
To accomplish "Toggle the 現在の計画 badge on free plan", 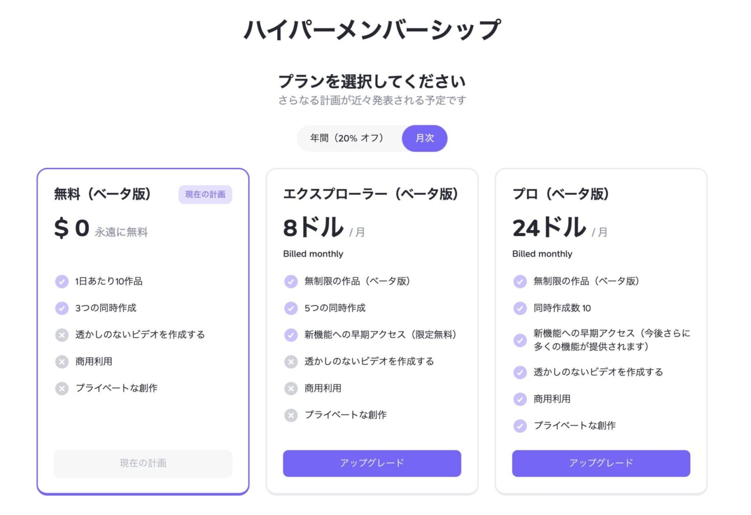I will click(x=205, y=194).
